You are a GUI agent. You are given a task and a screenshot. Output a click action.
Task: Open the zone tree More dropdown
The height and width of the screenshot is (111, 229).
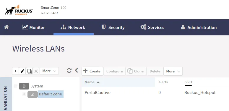tap(49, 71)
